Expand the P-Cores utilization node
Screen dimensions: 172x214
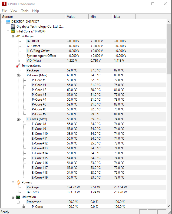(x=24, y=207)
